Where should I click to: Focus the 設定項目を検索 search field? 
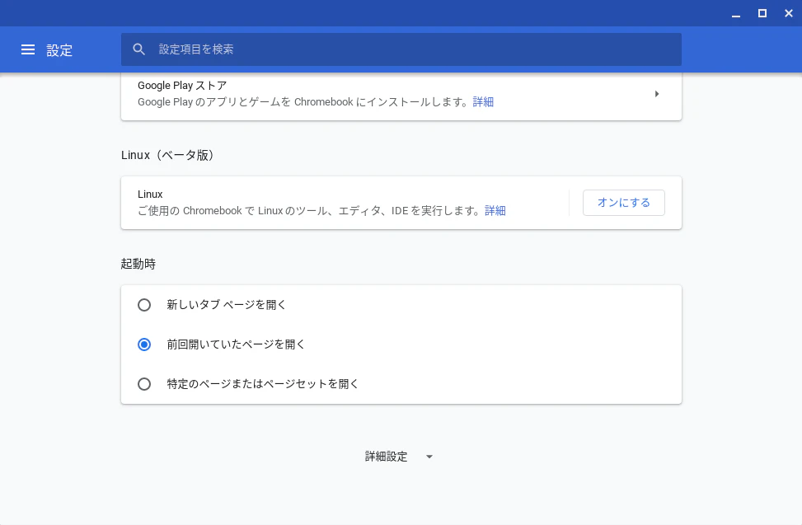click(x=401, y=49)
